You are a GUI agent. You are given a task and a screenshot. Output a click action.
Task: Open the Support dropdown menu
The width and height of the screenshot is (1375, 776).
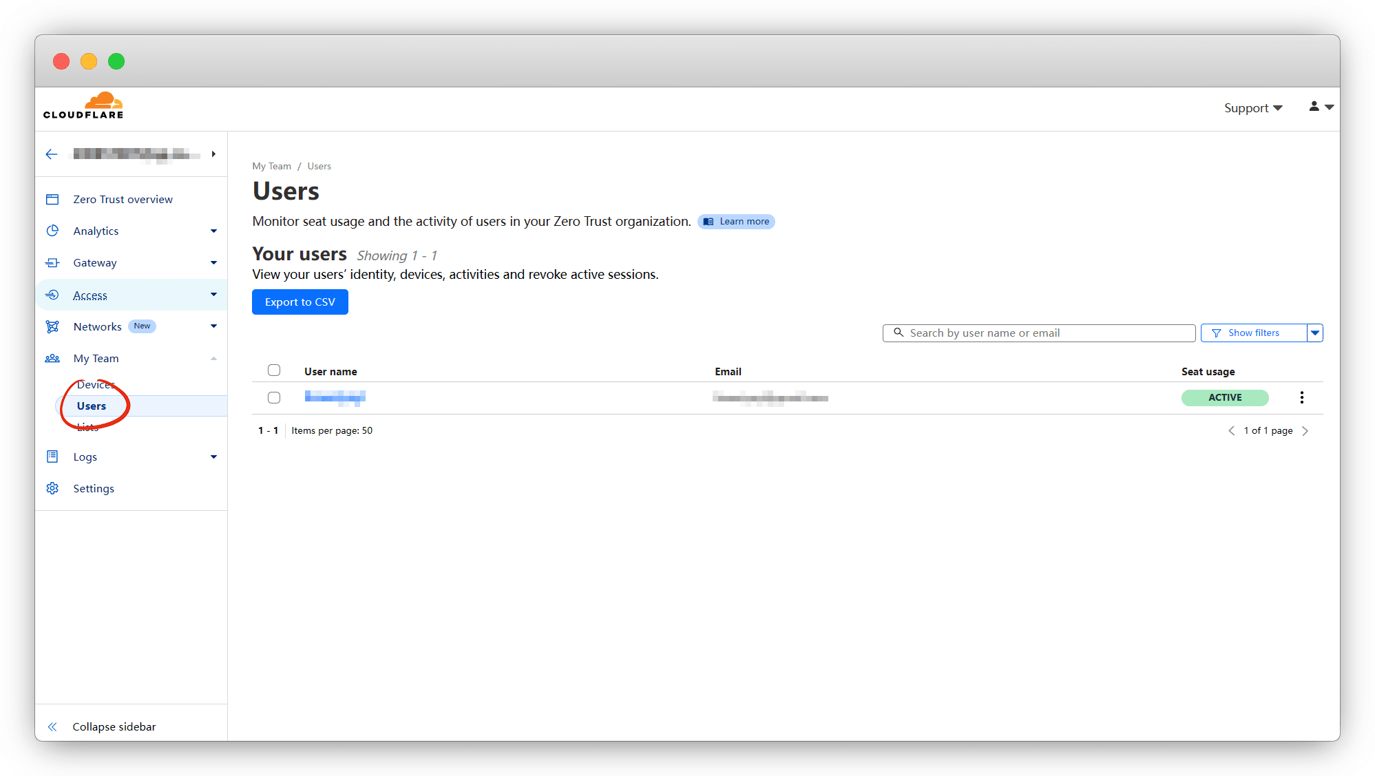coord(1253,107)
